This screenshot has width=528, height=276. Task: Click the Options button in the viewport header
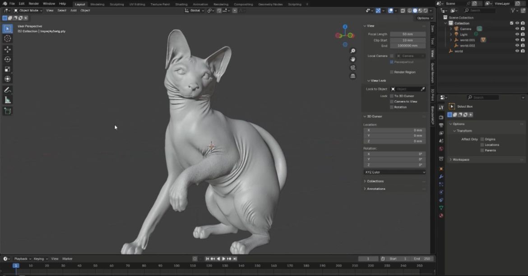coord(424,18)
